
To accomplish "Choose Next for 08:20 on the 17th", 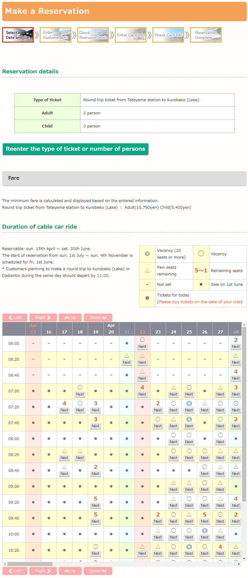I will (64, 458).
